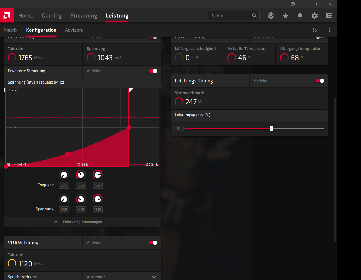Click the AMD Radeon logo icon

click(x=7, y=15)
